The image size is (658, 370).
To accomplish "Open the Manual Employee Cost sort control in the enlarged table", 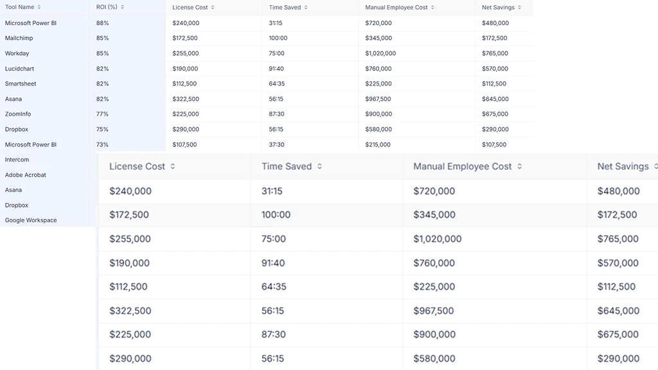I will [518, 166].
